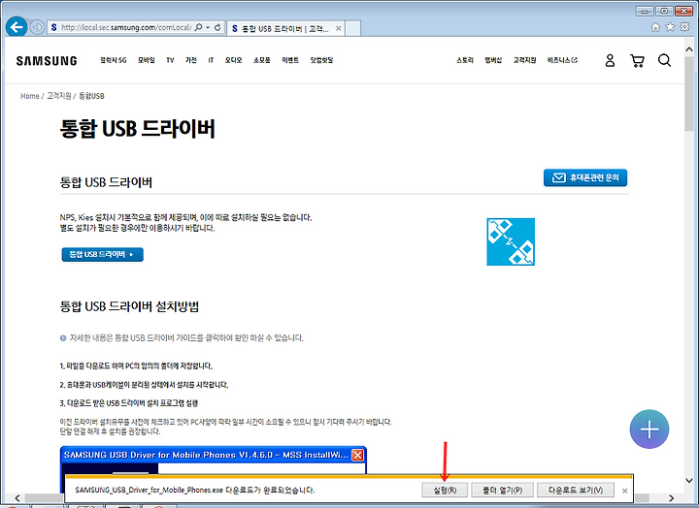The width and height of the screenshot is (699, 508).
Task: Open the favorites star icon
Action: click(x=670, y=27)
